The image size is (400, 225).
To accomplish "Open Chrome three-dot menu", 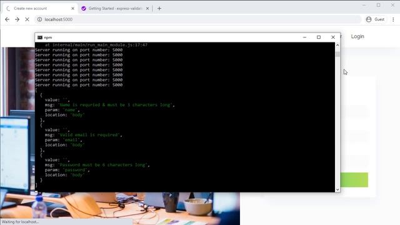I will (393, 19).
